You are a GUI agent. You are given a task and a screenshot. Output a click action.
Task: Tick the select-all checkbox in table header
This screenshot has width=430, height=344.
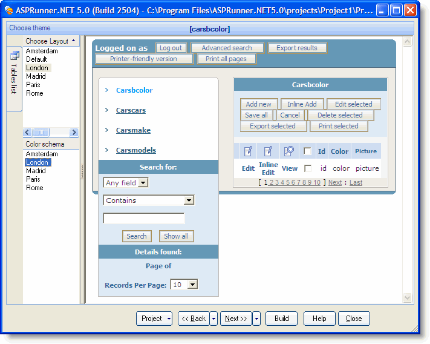[x=307, y=151]
